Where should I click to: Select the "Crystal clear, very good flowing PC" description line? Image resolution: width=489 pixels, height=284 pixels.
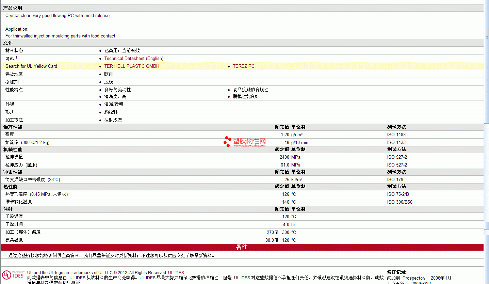click(58, 16)
